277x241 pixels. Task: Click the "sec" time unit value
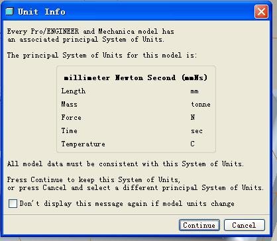pyautogui.click(x=197, y=131)
